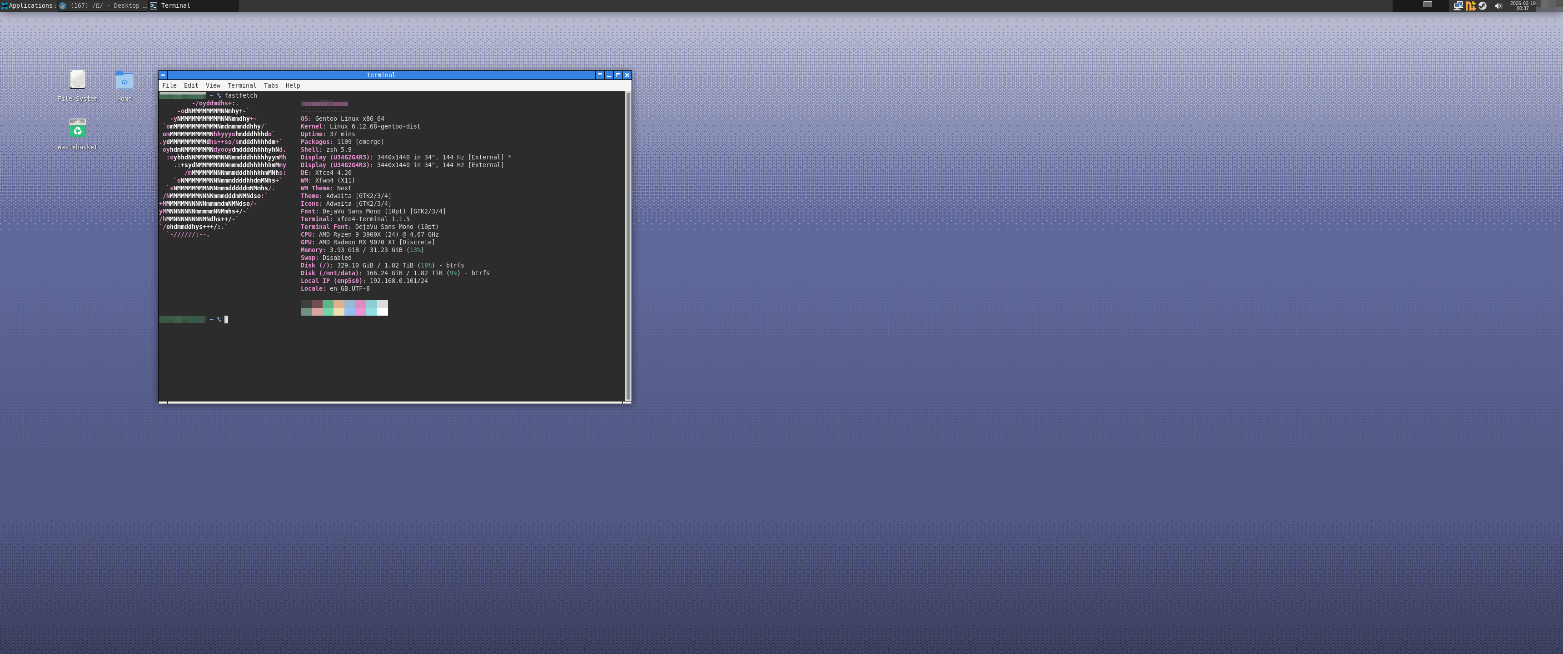This screenshot has height=654, width=1563.
Task: Click the volume speaker tray icon
Action: pyautogui.click(x=1498, y=5)
